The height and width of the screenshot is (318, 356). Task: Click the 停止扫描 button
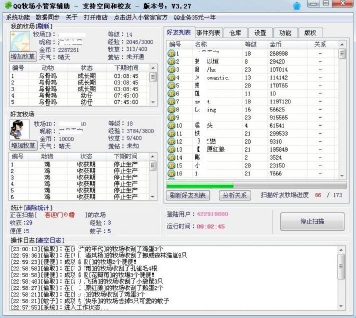coord(312,222)
